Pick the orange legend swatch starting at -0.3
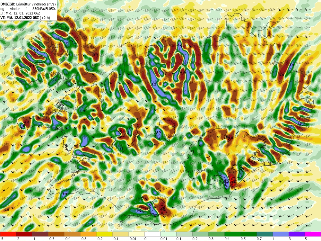 pyautogui.click(x=88, y=234)
